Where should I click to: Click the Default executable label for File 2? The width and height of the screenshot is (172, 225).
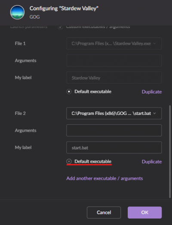[93, 161]
